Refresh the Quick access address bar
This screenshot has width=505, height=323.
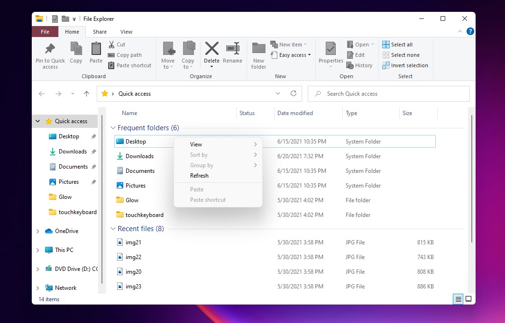(x=294, y=94)
